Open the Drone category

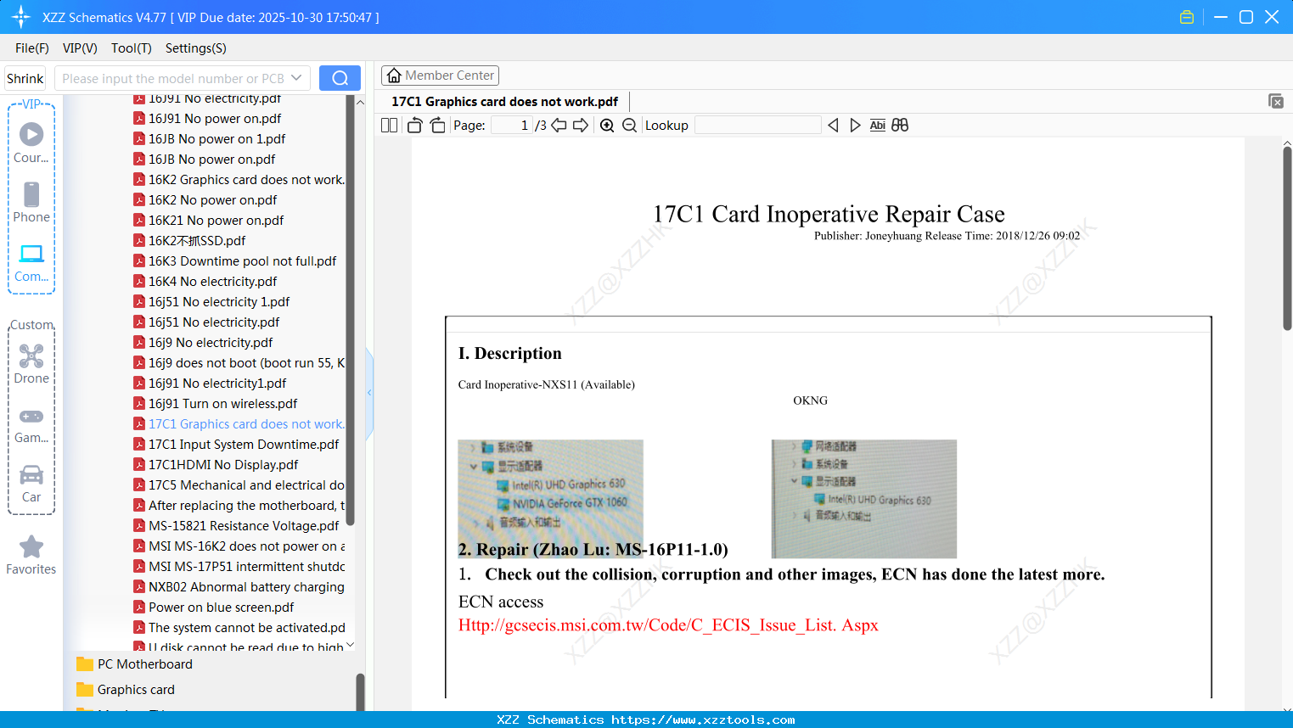[31, 364]
